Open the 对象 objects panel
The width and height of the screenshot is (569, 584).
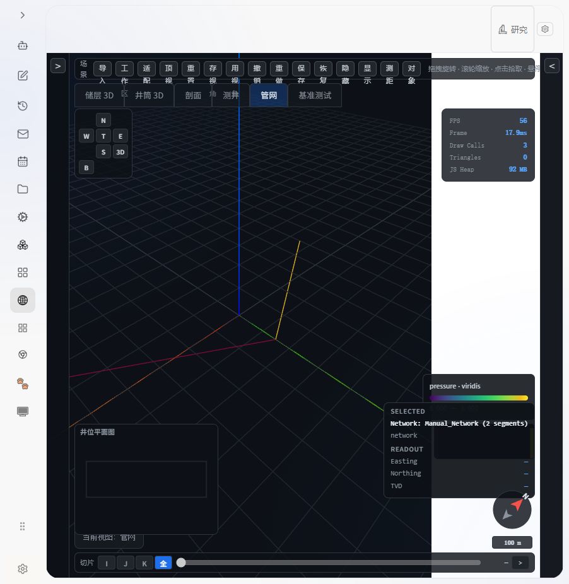click(x=411, y=69)
